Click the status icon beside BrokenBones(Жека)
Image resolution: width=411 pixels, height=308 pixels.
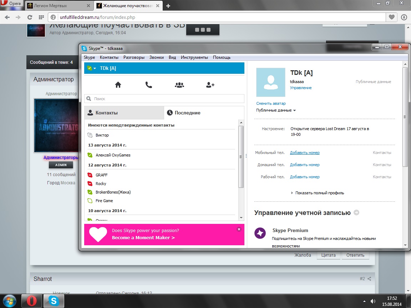pos(90,192)
